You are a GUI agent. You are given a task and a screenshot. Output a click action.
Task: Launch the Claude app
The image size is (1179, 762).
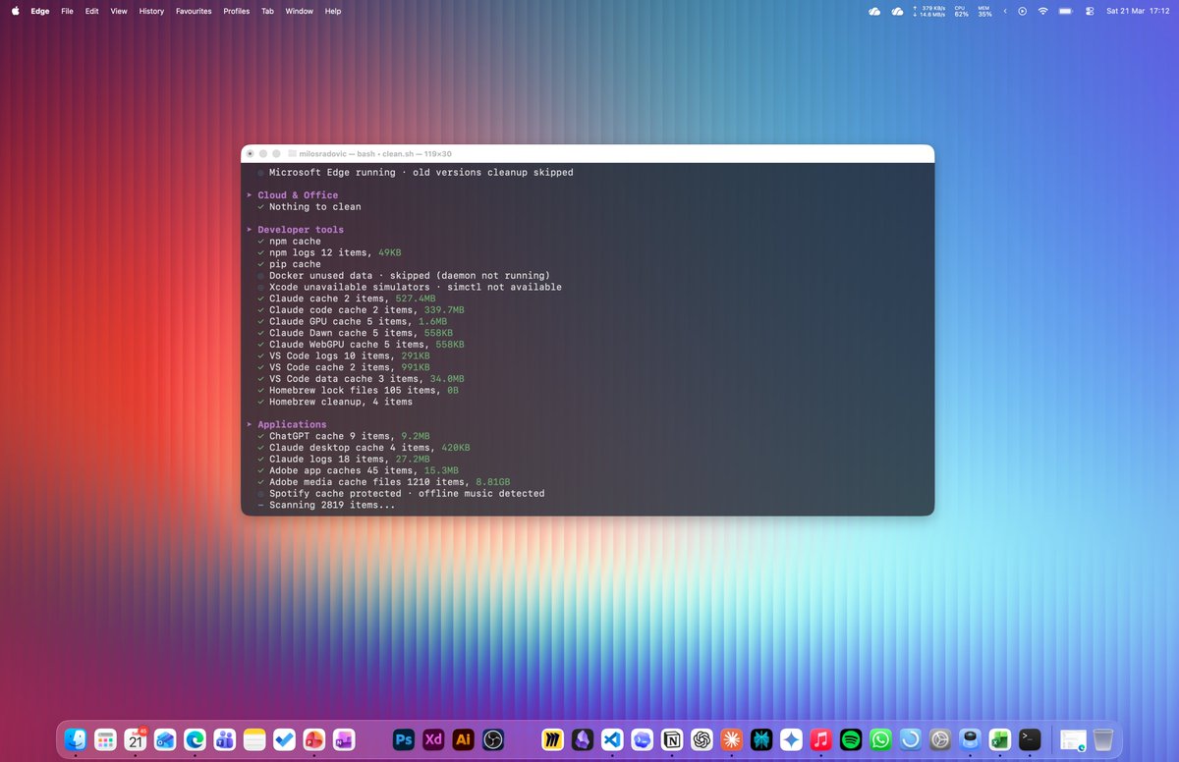point(731,739)
